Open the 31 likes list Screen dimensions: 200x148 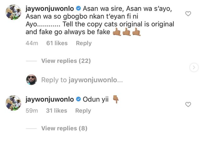coord(56,111)
